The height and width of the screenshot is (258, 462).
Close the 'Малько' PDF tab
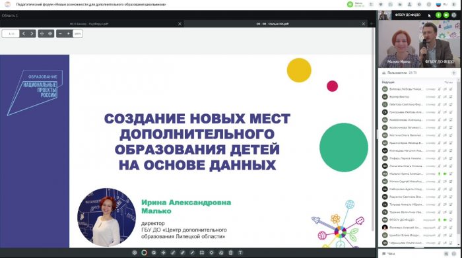[x=363, y=24]
